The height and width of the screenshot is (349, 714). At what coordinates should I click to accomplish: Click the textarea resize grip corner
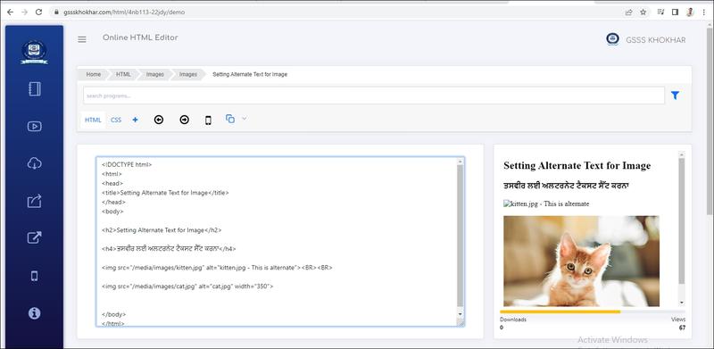(461, 322)
